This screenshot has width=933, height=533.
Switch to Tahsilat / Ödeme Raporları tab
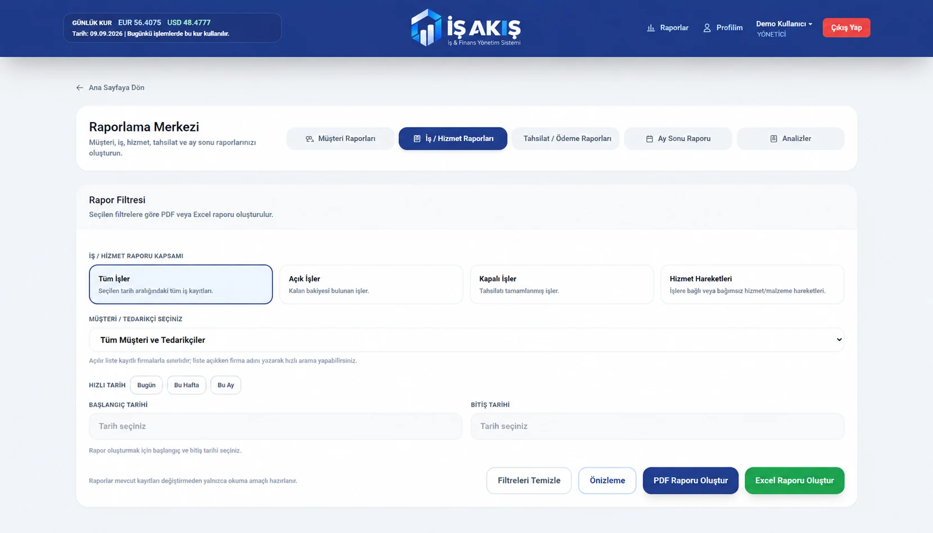[565, 139]
